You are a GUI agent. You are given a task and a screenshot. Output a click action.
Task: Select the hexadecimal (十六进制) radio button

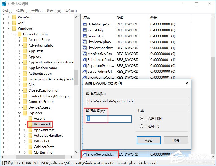(x=142, y=119)
